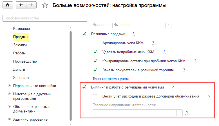This screenshot has height=126, width=219.
Task: Click the Home icon button
Action: pos(8,5)
